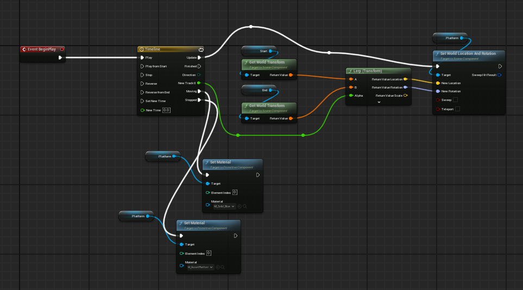Click the Lerp Return Value Scale pin
This screenshot has height=290, width=523.
(406, 96)
